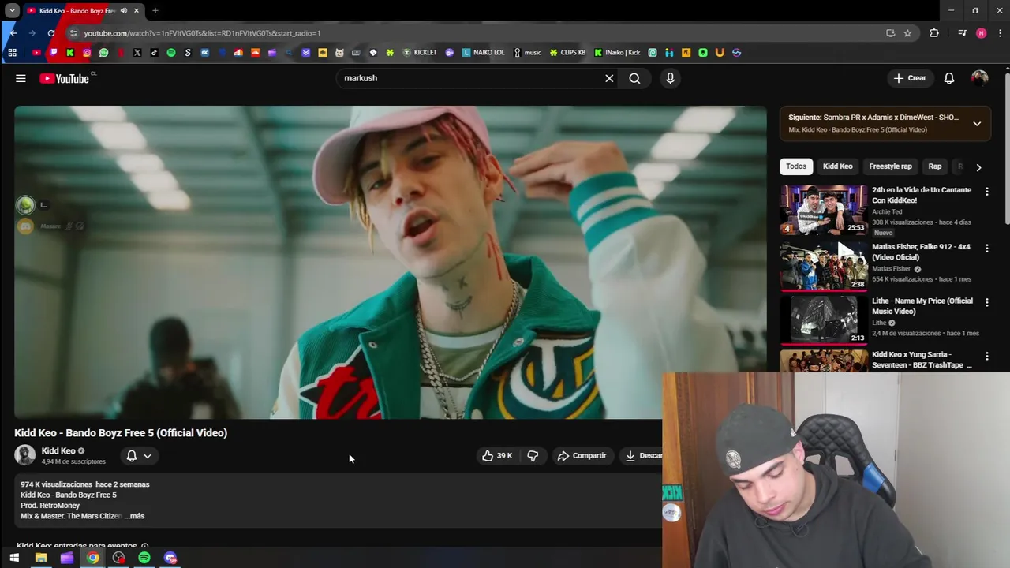This screenshot has height=568, width=1010.
Task: Open the account avatar menu
Action: pyautogui.click(x=979, y=78)
